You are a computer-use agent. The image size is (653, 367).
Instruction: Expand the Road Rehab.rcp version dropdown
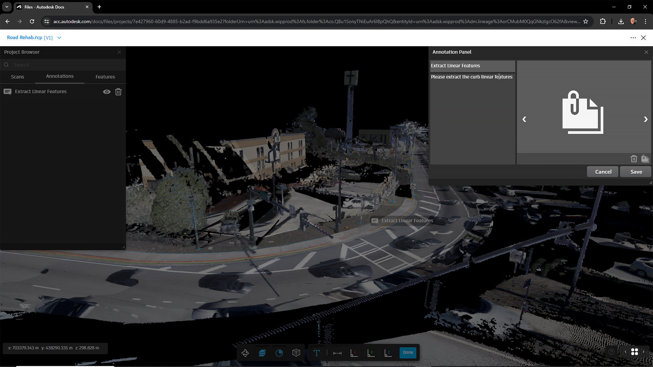point(59,38)
